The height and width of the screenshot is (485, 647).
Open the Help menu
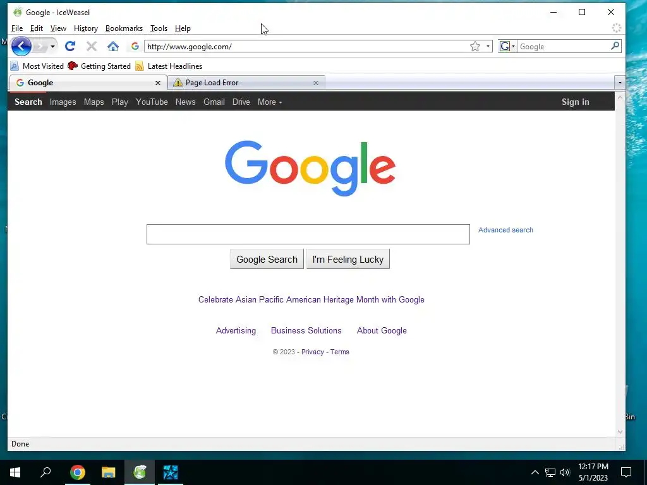[x=183, y=28]
